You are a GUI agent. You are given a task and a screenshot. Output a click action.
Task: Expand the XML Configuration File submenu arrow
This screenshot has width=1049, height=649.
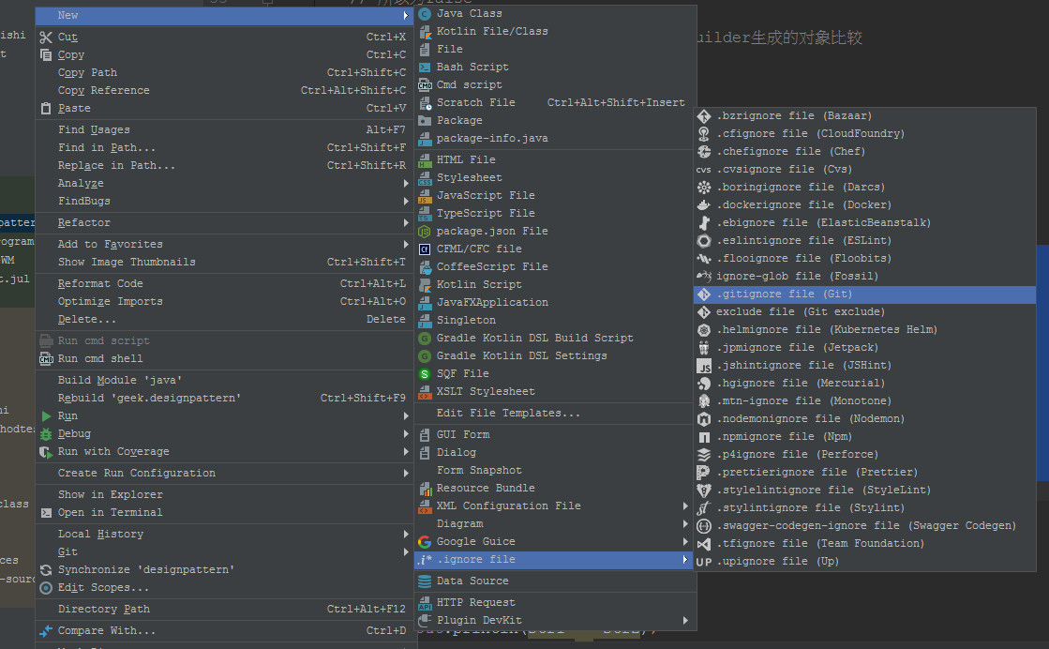pyautogui.click(x=685, y=506)
